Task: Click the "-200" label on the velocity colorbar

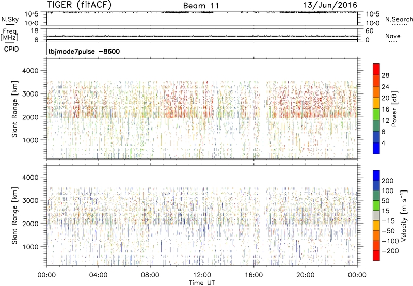Action: click(x=390, y=251)
